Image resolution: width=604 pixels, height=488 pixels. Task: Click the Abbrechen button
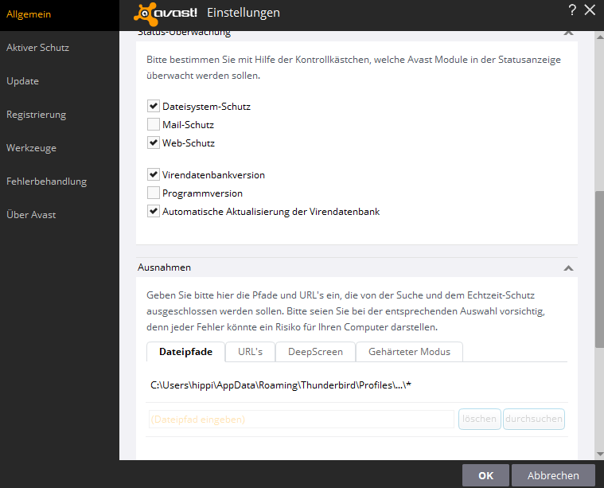(x=553, y=475)
